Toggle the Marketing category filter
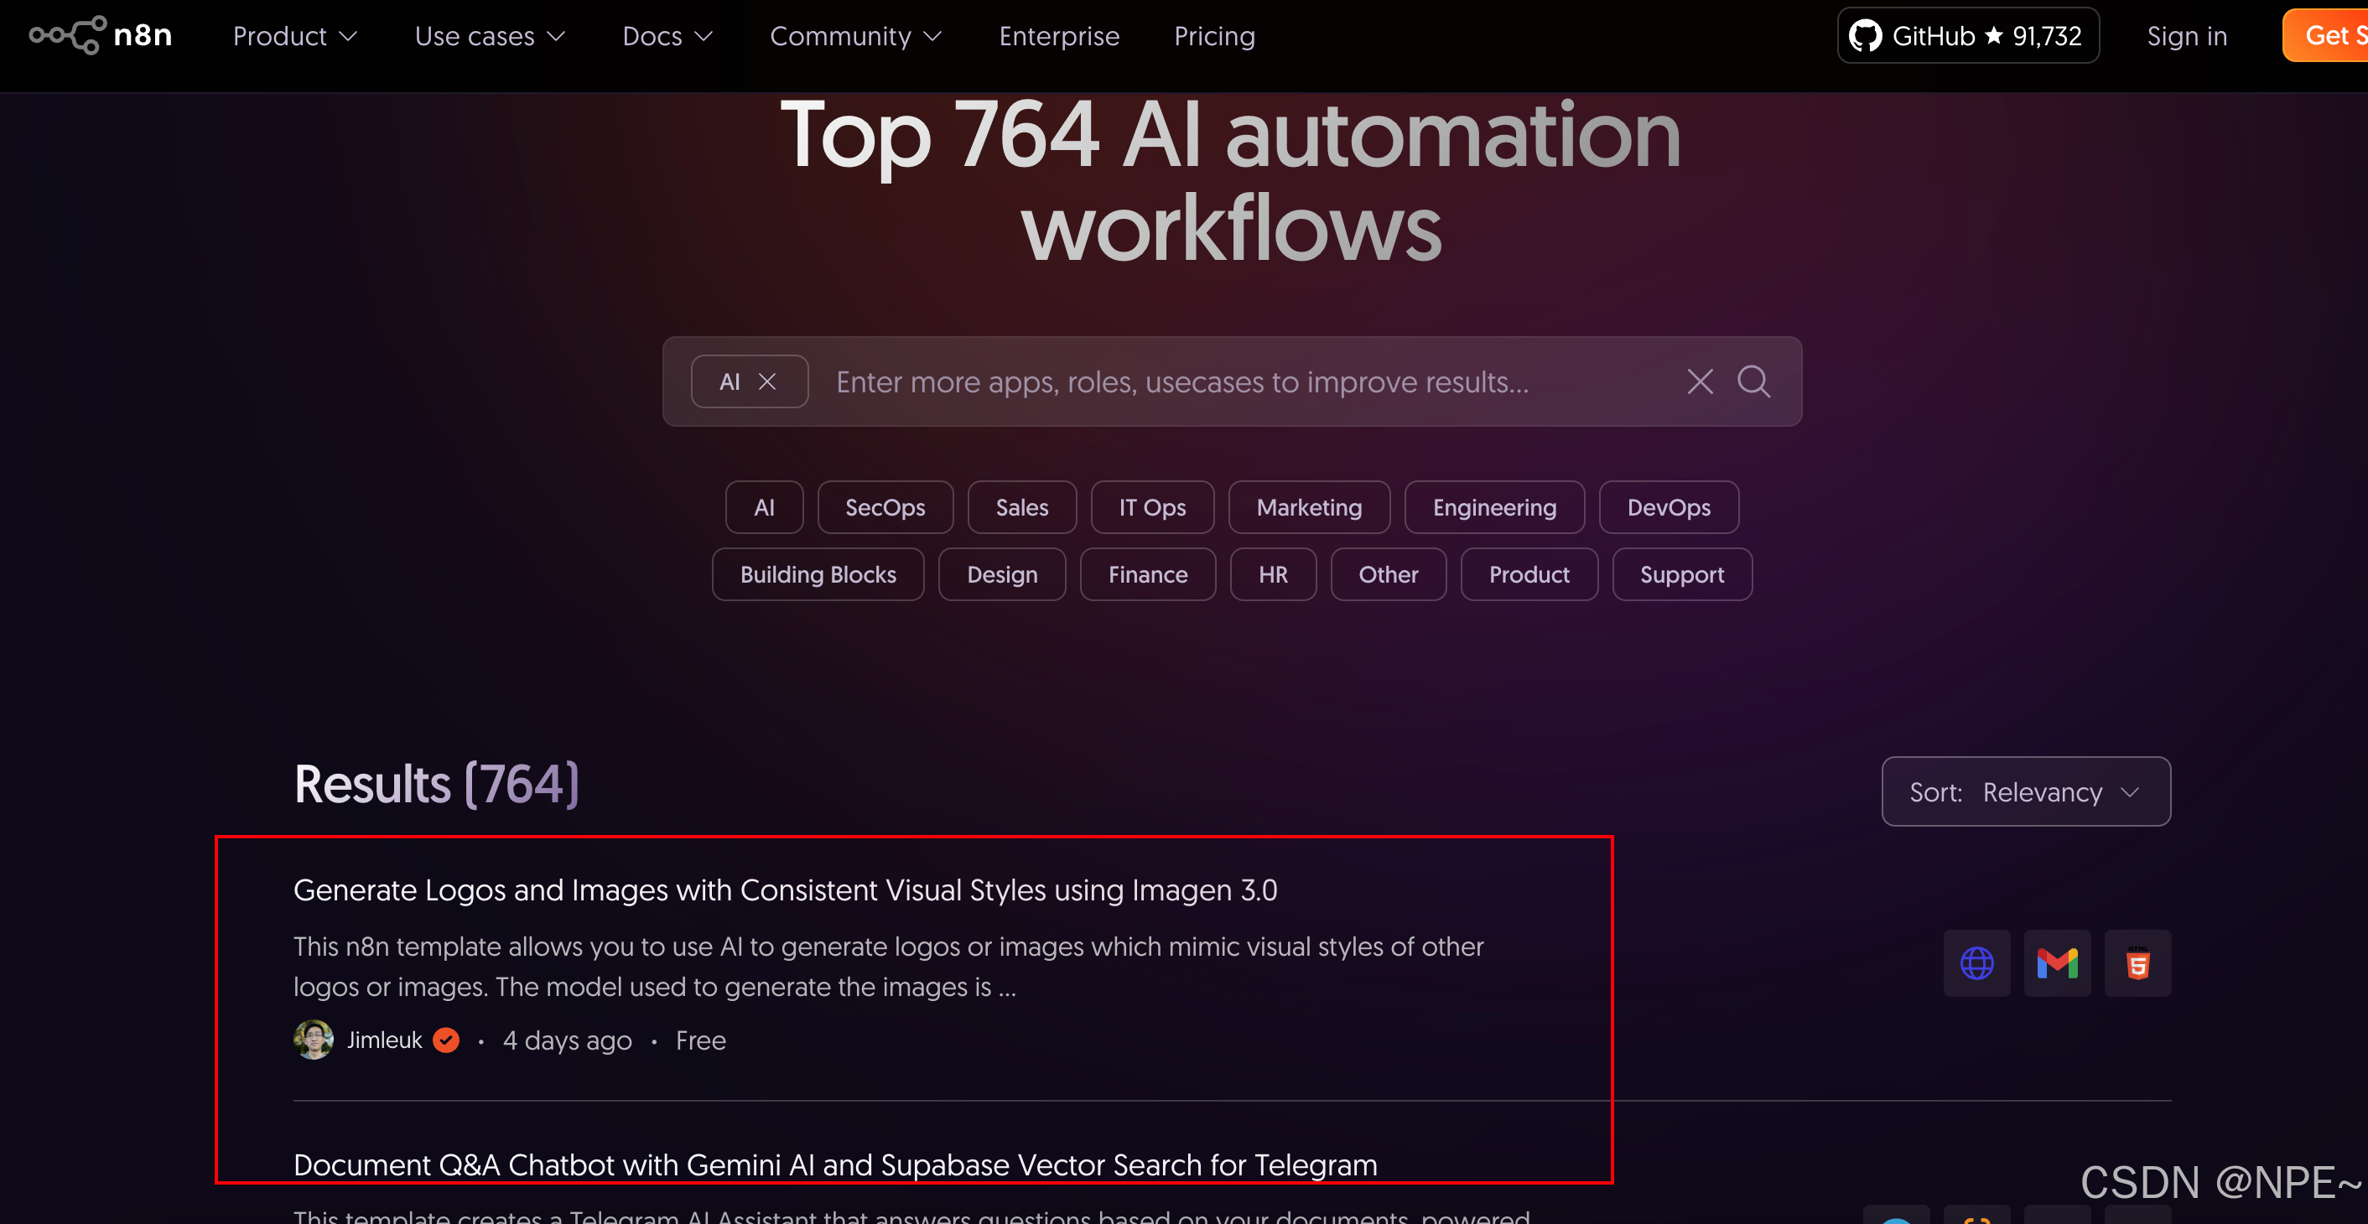 [1308, 507]
